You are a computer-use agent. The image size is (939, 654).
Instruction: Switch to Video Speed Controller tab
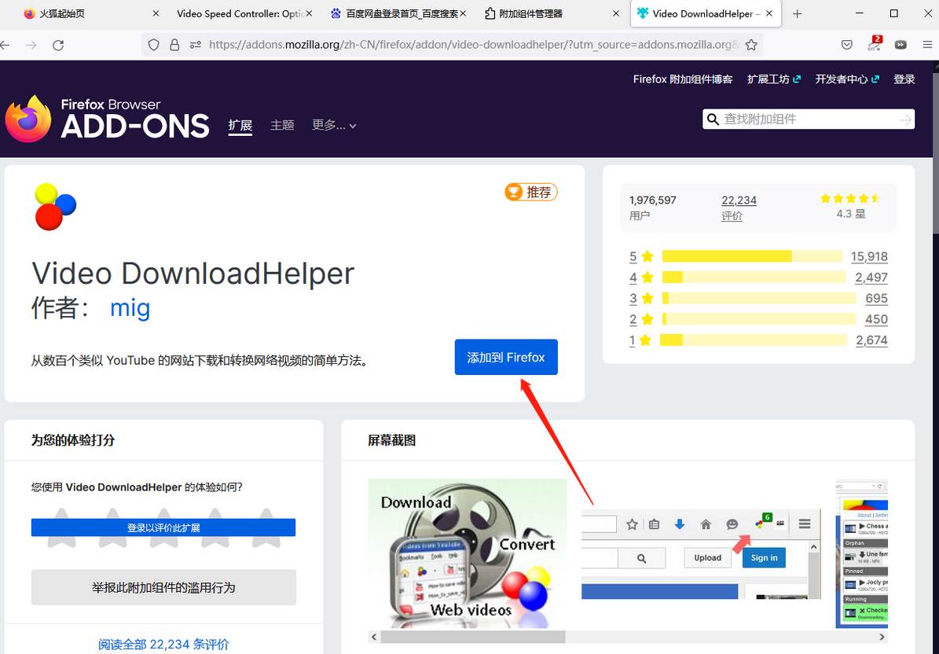(240, 14)
